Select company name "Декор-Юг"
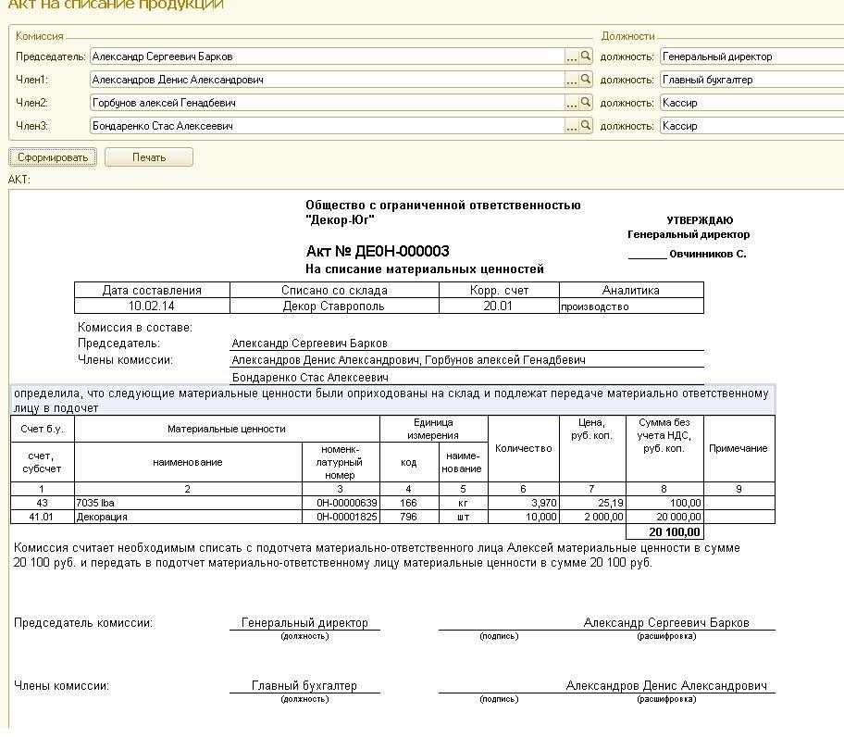This screenshot has height=737, width=844. pyautogui.click(x=340, y=219)
